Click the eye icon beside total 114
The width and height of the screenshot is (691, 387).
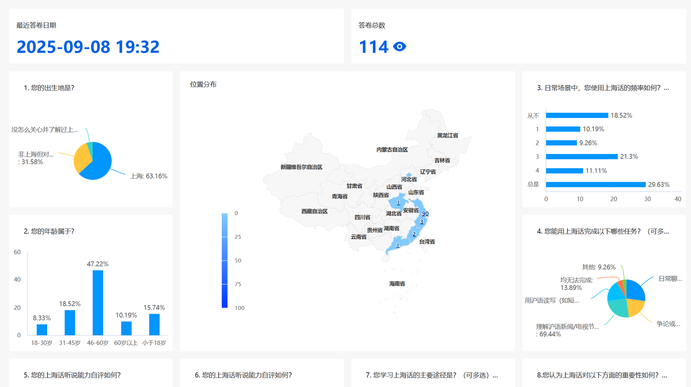(x=400, y=47)
